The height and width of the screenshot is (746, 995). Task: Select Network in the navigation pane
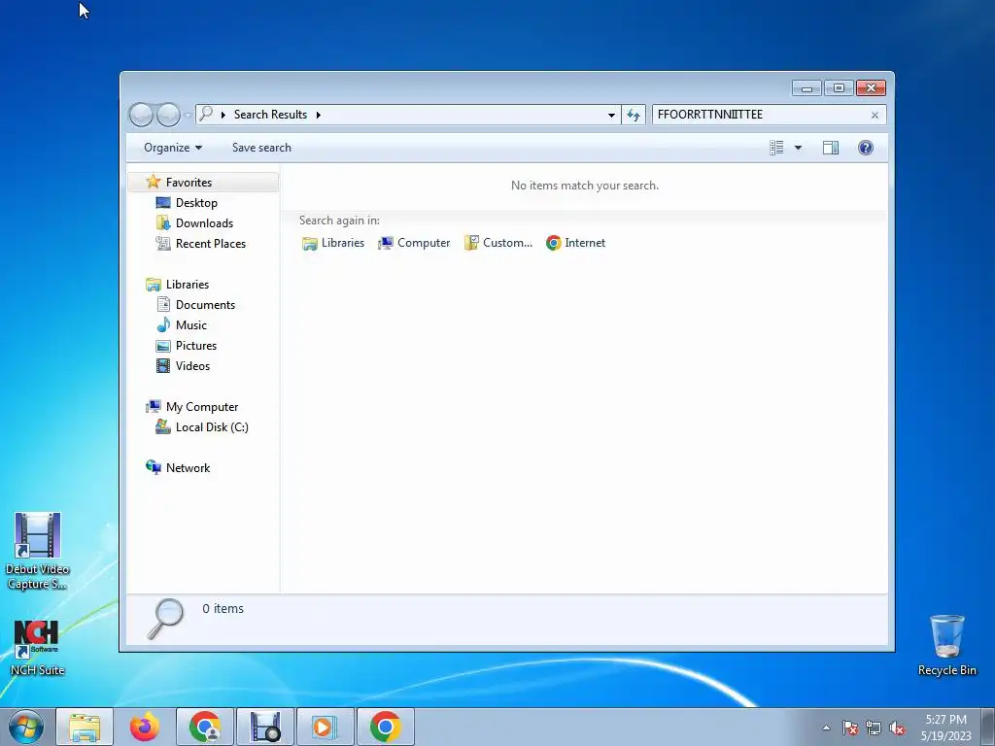click(x=188, y=468)
